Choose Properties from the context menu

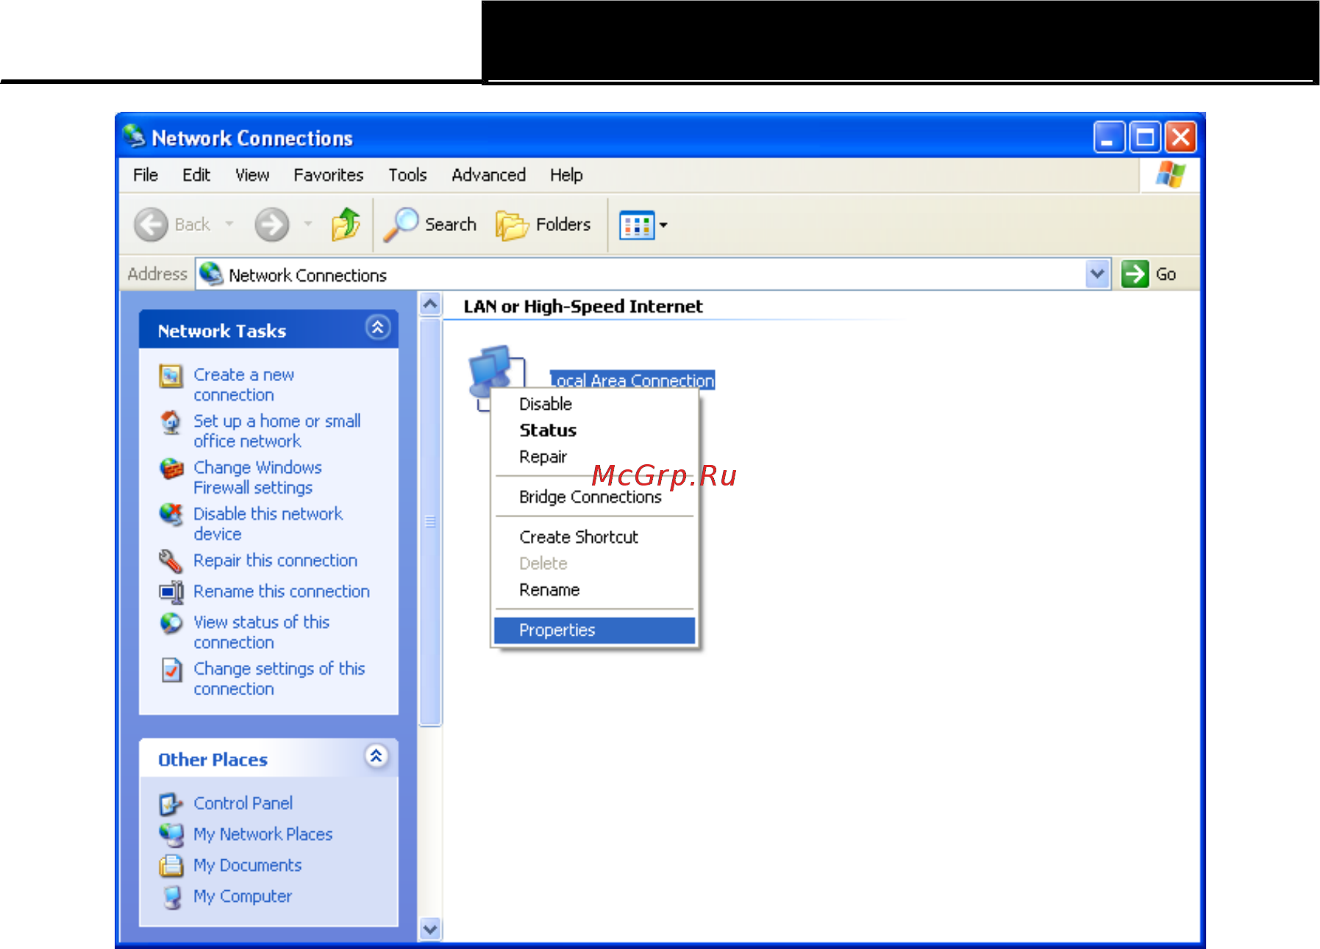594,630
